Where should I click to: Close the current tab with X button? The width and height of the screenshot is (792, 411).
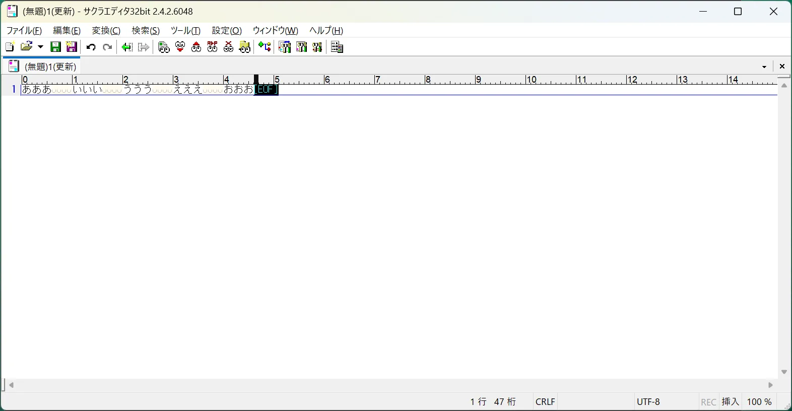(x=782, y=66)
